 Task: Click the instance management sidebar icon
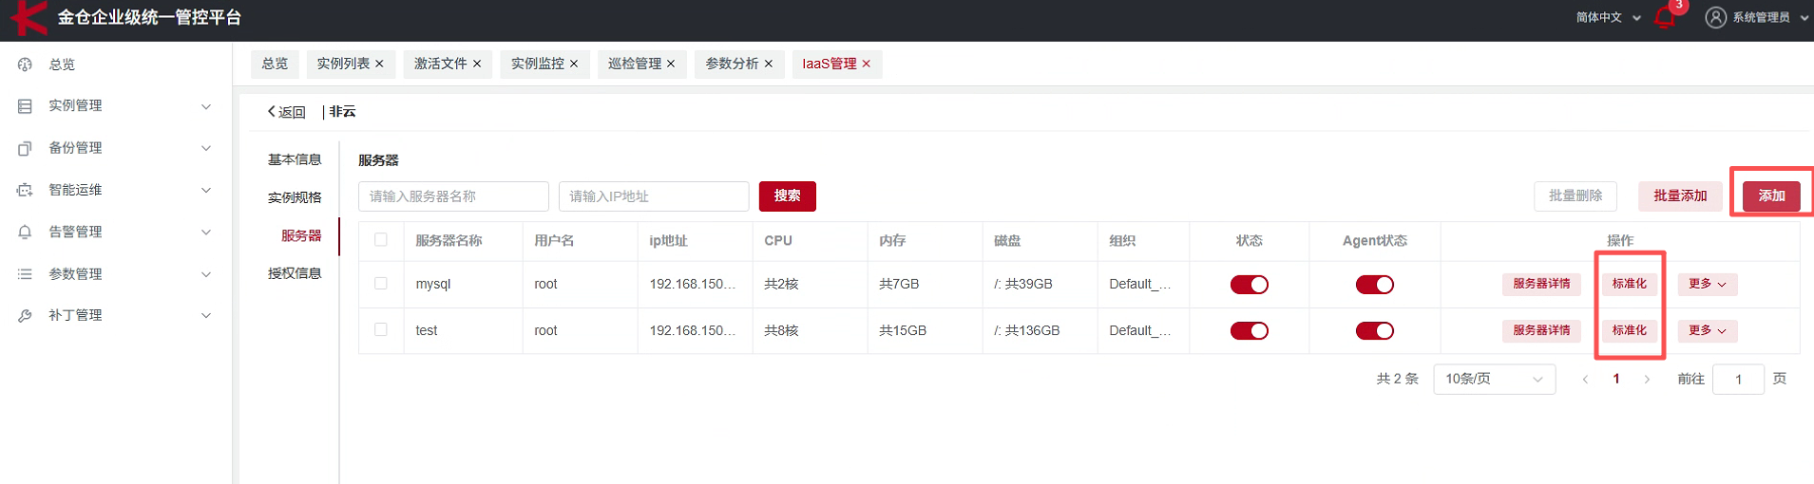tap(26, 106)
